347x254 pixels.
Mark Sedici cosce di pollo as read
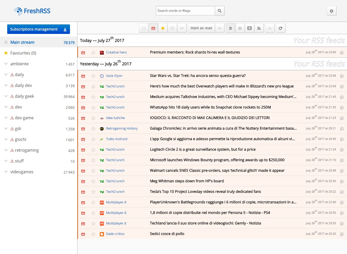pyautogui.click(x=83, y=234)
